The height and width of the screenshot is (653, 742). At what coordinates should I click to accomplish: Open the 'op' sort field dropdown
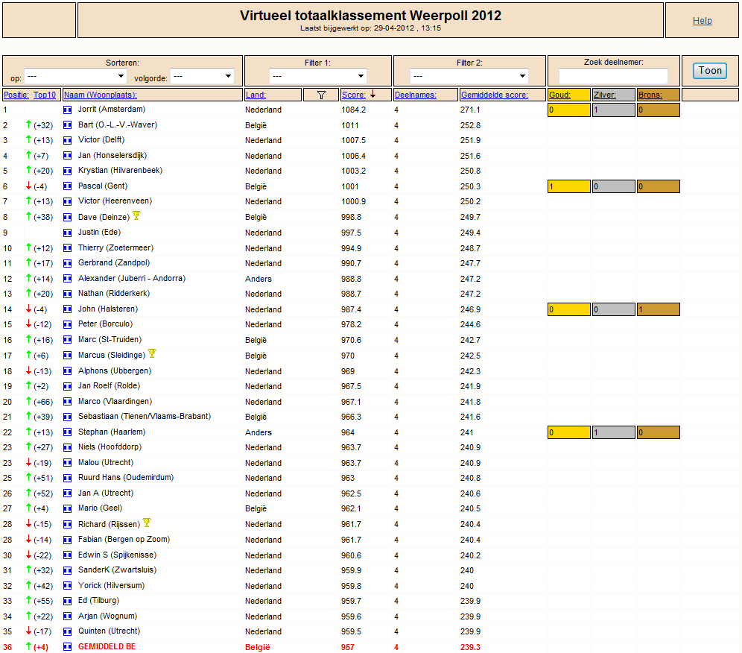point(76,76)
